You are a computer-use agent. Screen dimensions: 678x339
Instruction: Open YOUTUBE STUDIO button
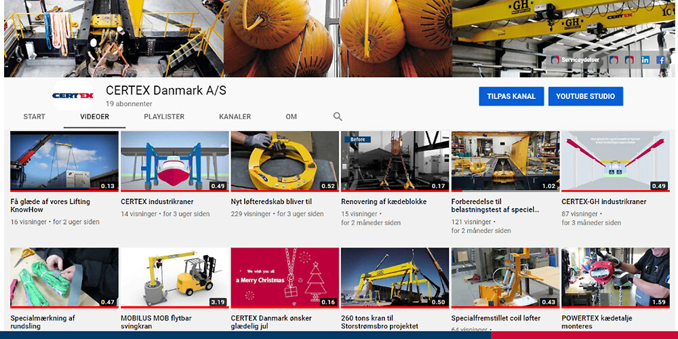pos(586,96)
